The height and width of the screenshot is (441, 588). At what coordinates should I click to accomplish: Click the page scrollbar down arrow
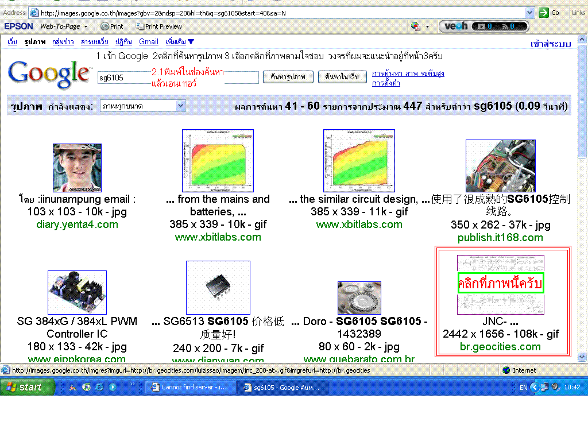pos(582,357)
